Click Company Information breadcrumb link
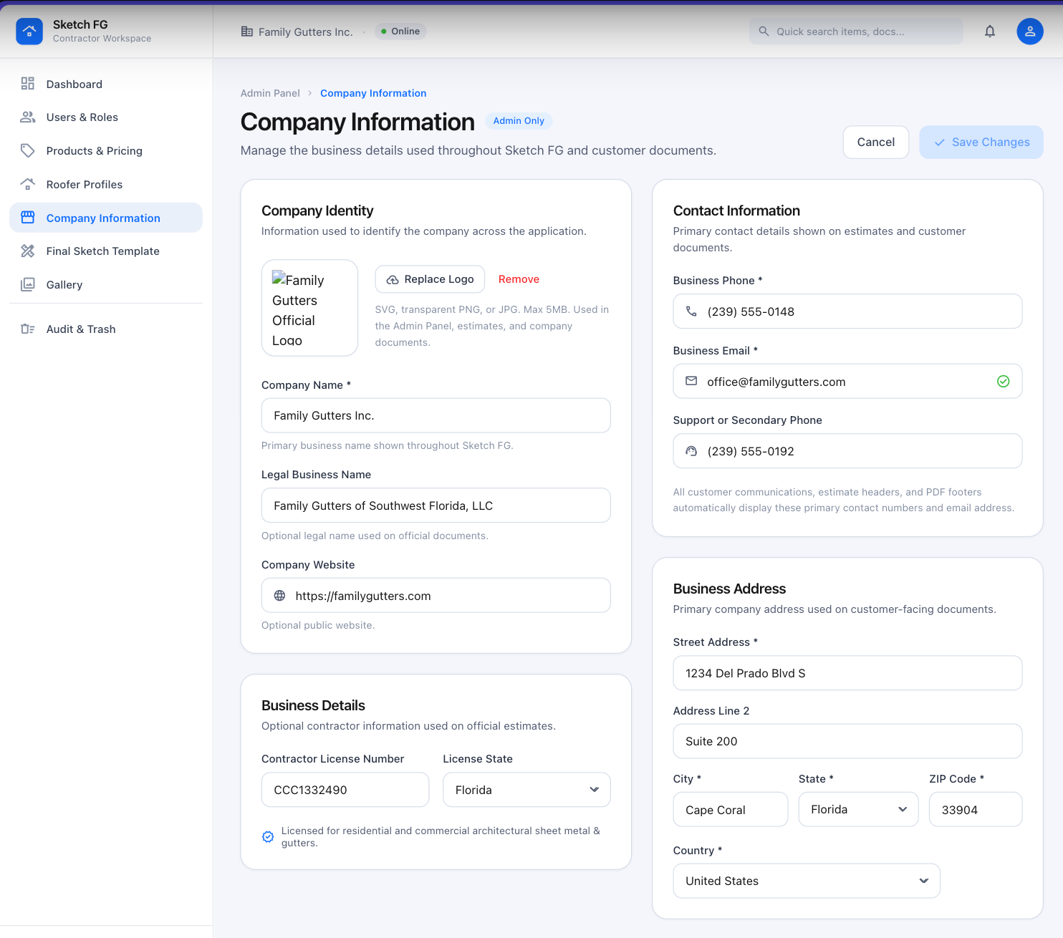 373,93
